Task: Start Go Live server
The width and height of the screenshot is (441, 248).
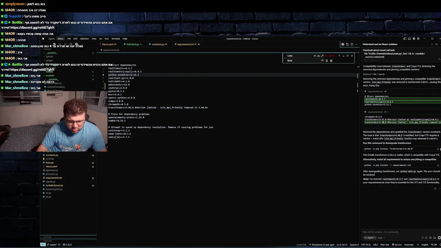Action: coord(397,245)
